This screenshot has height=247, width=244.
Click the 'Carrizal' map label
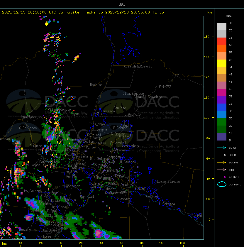[x=87, y=197]
